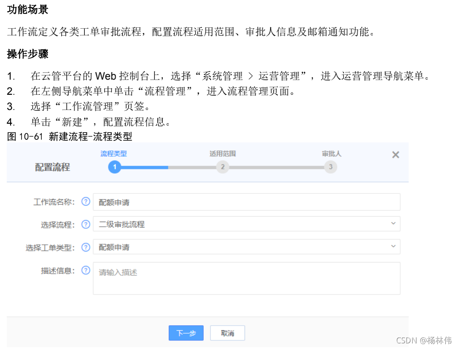Click the 功能场景 heading
The width and height of the screenshot is (458, 348).
pyautogui.click(x=28, y=10)
